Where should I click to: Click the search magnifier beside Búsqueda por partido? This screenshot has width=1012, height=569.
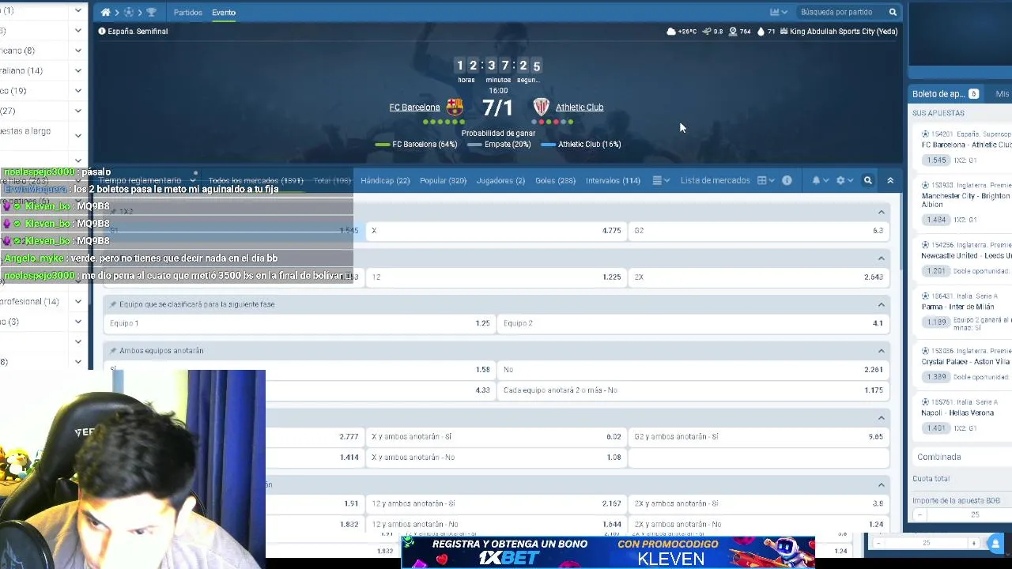tap(893, 13)
